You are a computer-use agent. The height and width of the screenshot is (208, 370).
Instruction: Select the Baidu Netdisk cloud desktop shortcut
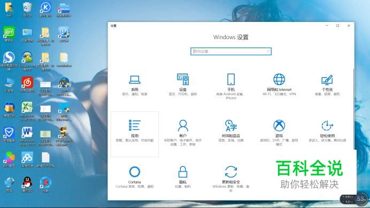coord(27,159)
